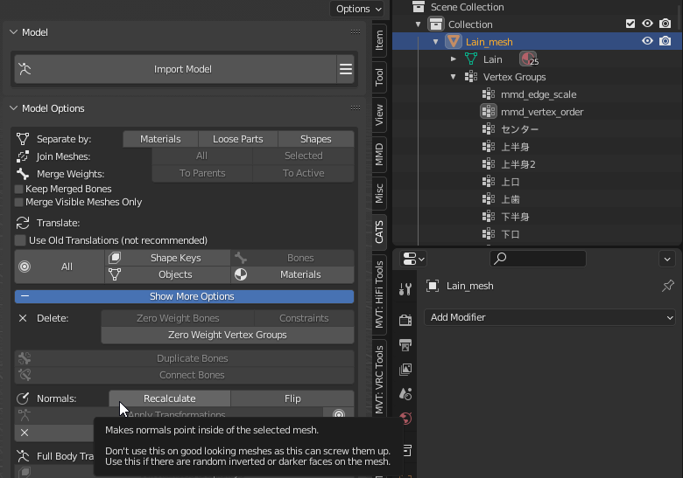The image size is (683, 478).
Task: Collapse the Model Options panel
Action: (x=14, y=108)
